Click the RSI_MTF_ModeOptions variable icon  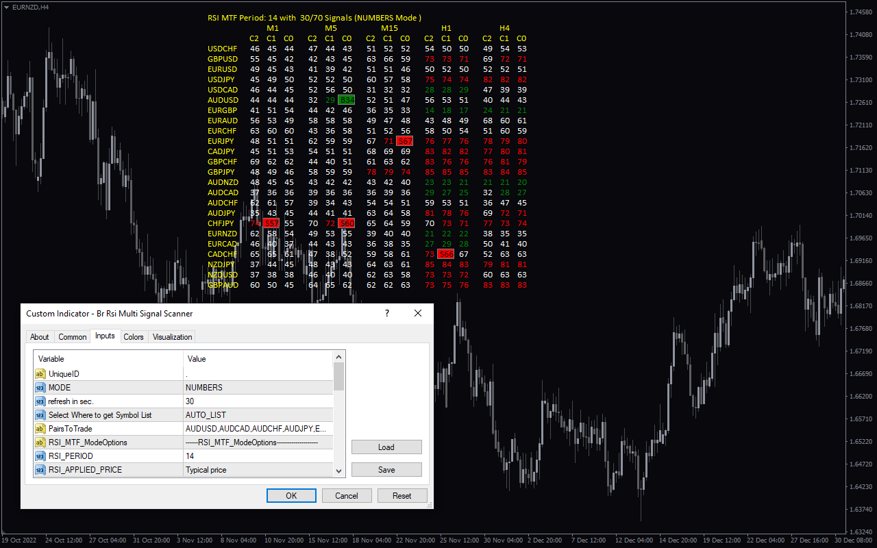(x=40, y=443)
